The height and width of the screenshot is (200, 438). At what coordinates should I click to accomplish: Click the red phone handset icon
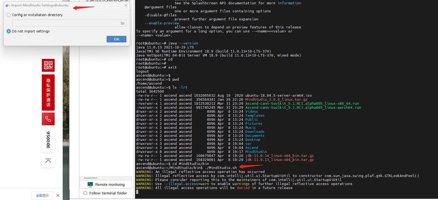pyautogui.click(x=48, y=119)
